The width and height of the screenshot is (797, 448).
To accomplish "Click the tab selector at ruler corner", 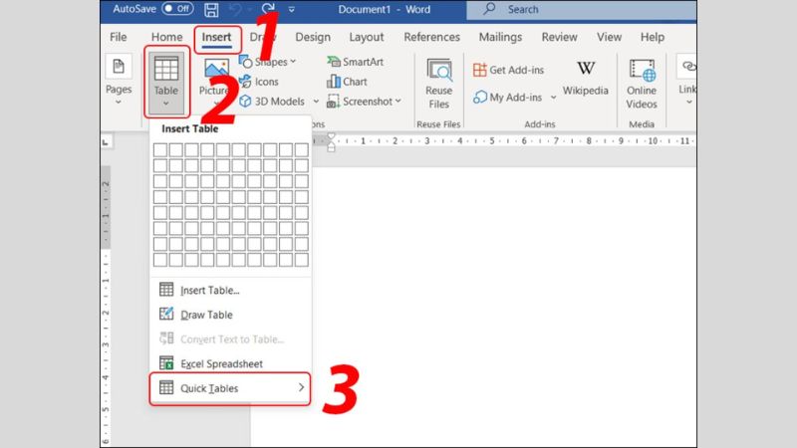I will [106, 142].
